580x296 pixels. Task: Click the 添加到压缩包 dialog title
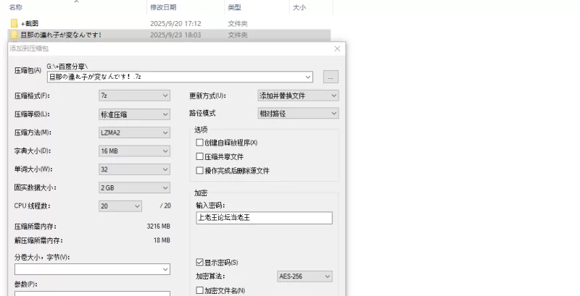click(x=29, y=48)
